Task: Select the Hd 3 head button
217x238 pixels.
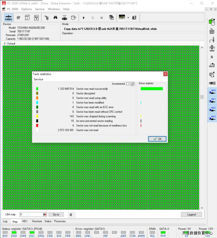Action: [212, 118]
